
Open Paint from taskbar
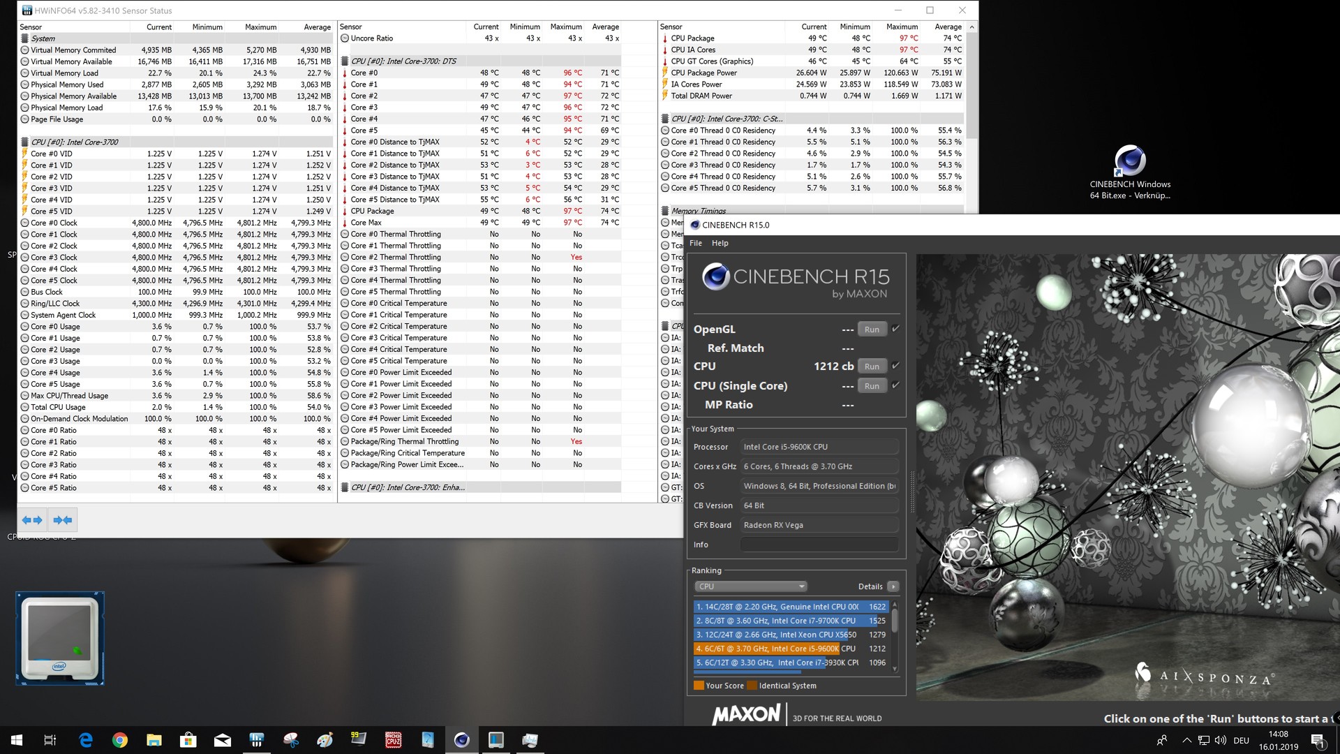click(x=325, y=740)
